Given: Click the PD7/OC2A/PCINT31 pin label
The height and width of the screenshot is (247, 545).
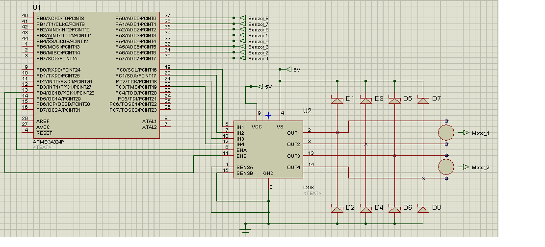Looking at the screenshot, I should (x=58, y=110).
